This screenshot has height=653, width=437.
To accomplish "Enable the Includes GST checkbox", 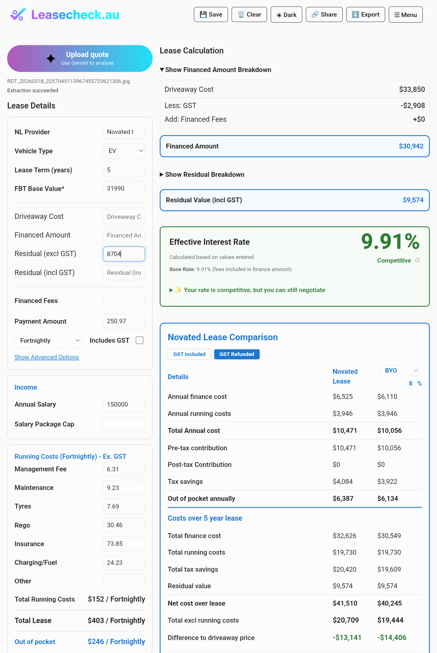I will pyautogui.click(x=140, y=340).
